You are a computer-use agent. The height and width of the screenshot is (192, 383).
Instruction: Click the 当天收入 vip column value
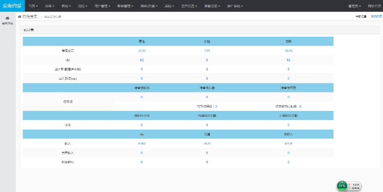(141, 153)
